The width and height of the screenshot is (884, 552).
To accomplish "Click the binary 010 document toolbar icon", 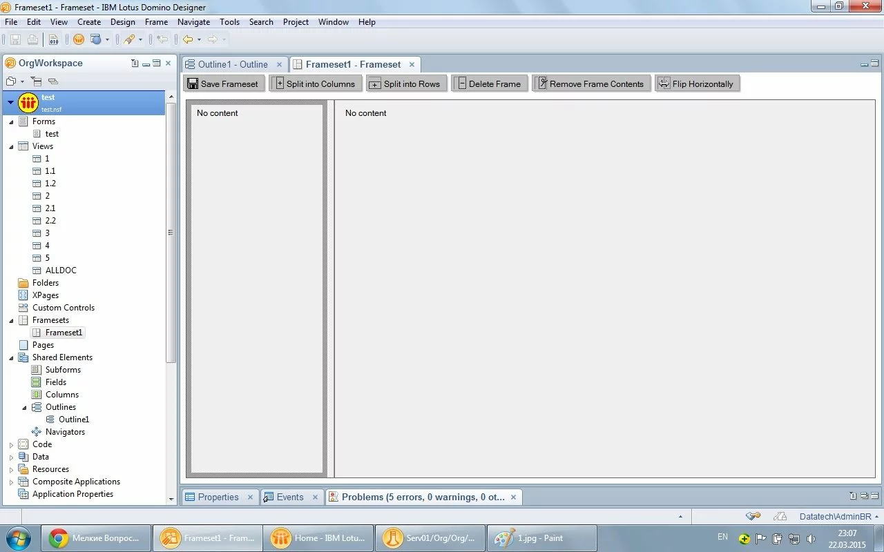I will pyautogui.click(x=53, y=40).
